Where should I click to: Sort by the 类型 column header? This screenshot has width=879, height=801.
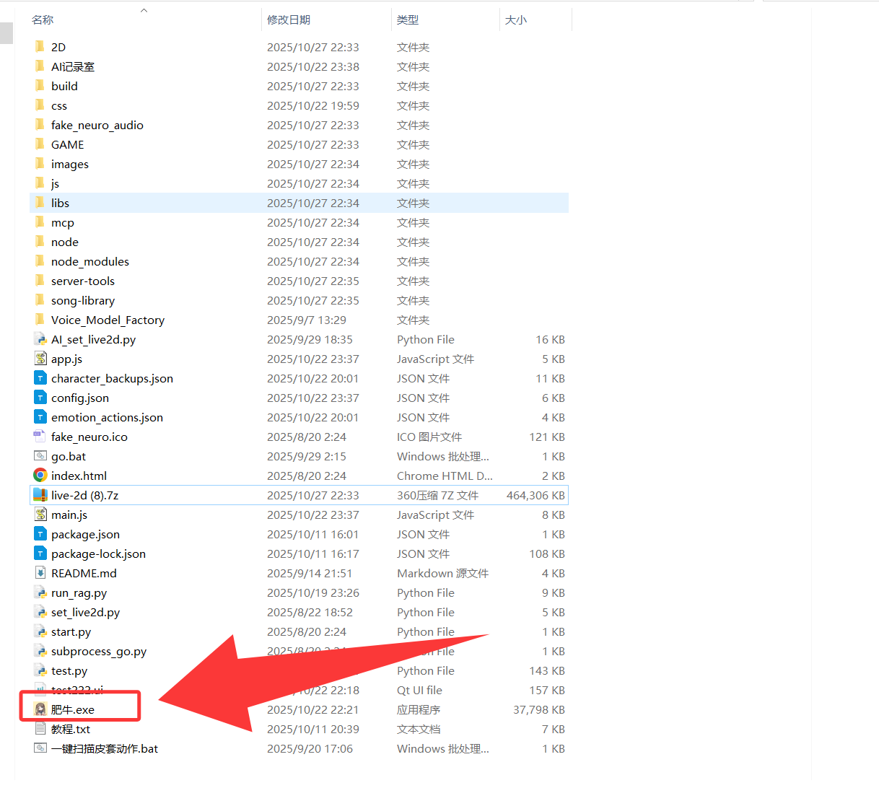click(408, 20)
